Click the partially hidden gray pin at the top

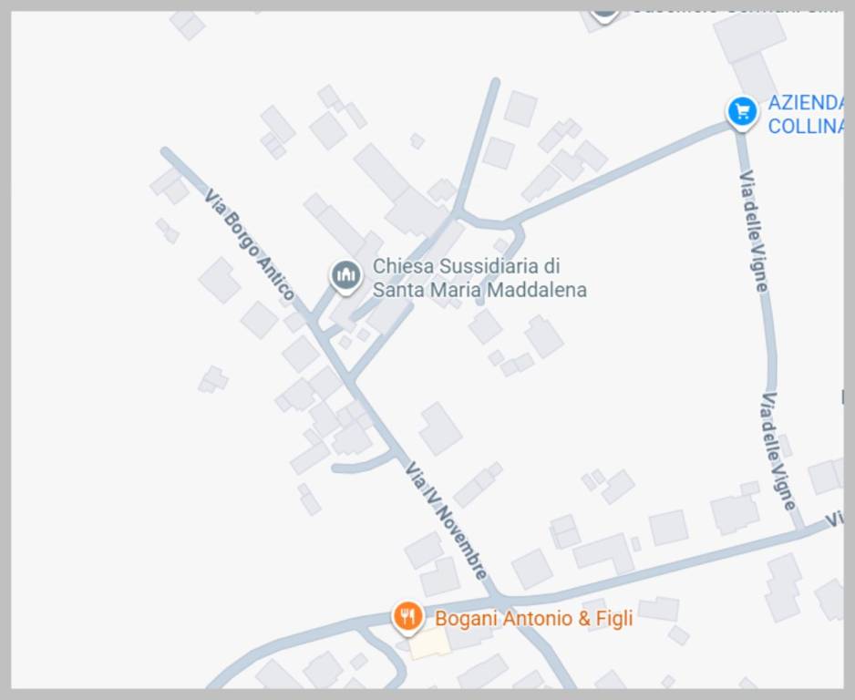604,14
